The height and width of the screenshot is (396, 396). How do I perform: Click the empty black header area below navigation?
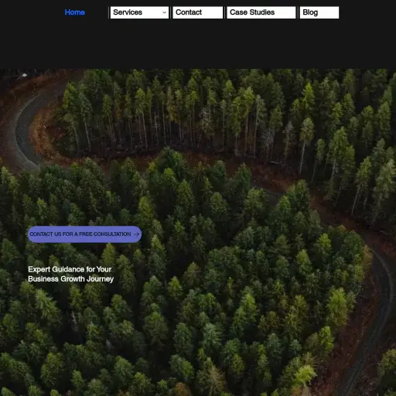tap(198, 44)
